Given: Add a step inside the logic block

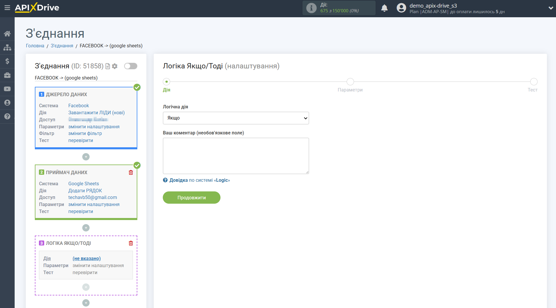Looking at the screenshot, I should point(86,287).
